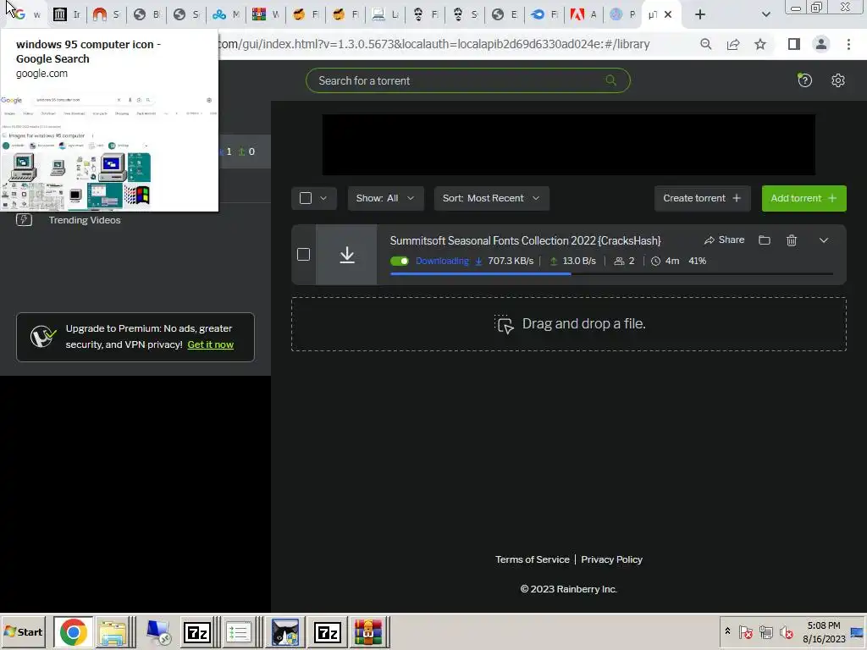The height and width of the screenshot is (650, 867).
Task: Open the Terms of Service link
Action: point(532,559)
